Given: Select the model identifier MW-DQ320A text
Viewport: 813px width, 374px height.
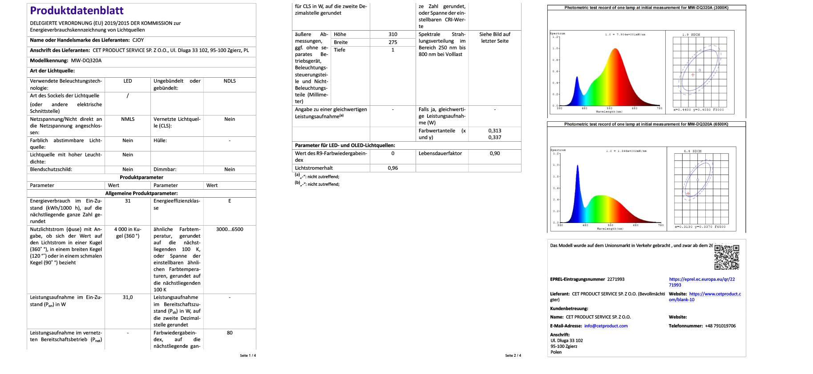Looking at the screenshot, I should 86,61.
